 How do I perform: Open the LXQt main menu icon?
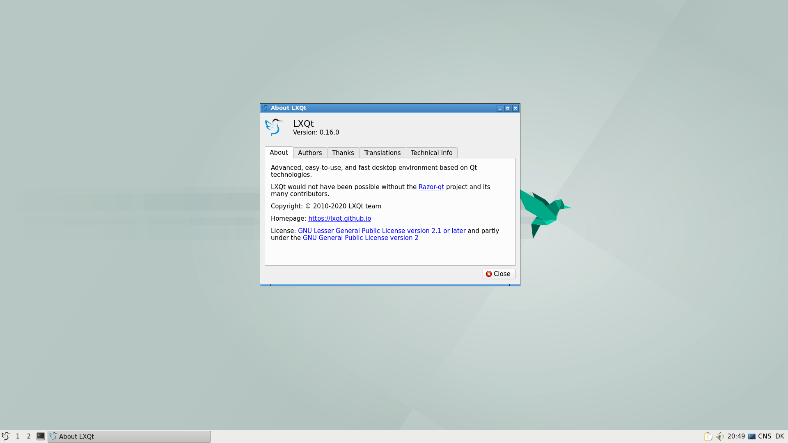(x=5, y=436)
